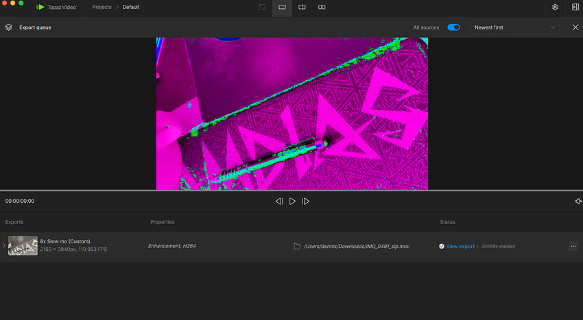The image size is (583, 320).
Task: Click the timecode 00:00:00;00
Action: tap(20, 201)
